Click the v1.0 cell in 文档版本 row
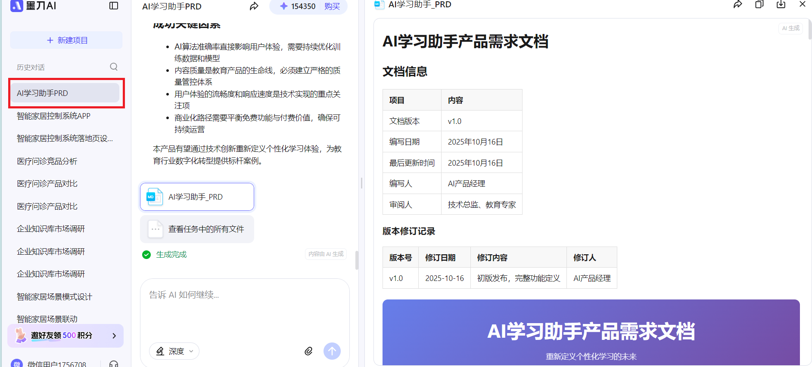The image size is (812, 367). (x=482, y=121)
